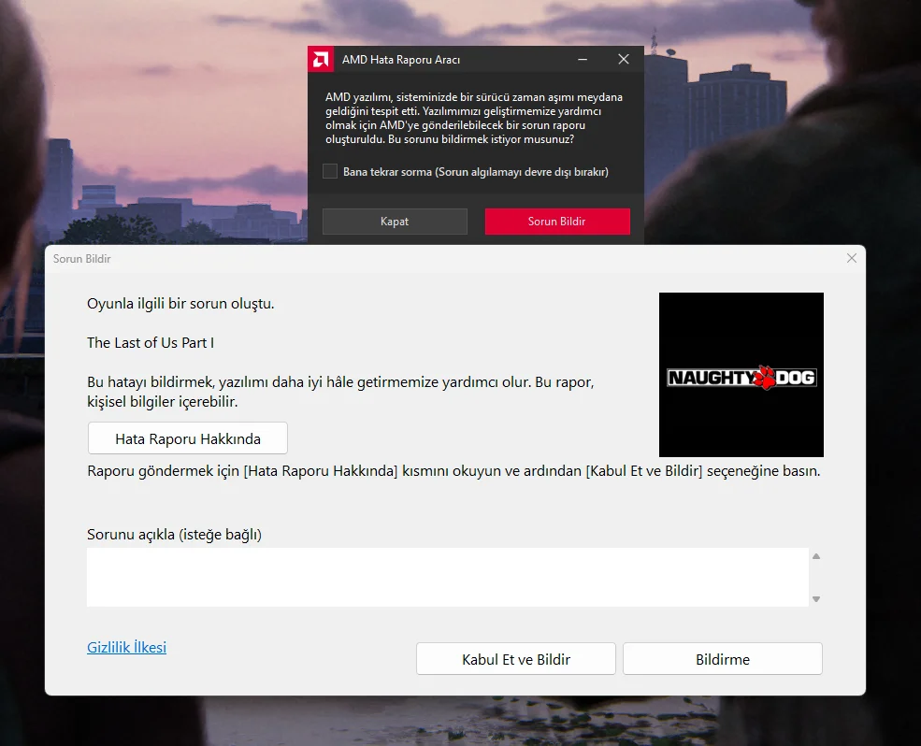This screenshot has width=921, height=746.
Task: Click the scroll down arrow of description box
Action: [816, 599]
